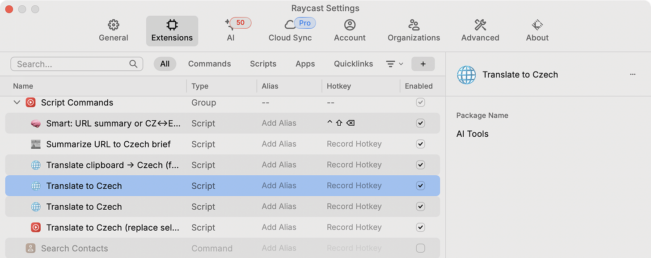Image resolution: width=651 pixels, height=258 pixels.
Task: Click the plus button to add extension
Action: tap(423, 64)
